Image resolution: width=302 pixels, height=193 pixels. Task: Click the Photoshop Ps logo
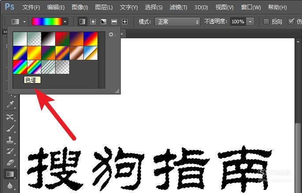tap(10, 7)
